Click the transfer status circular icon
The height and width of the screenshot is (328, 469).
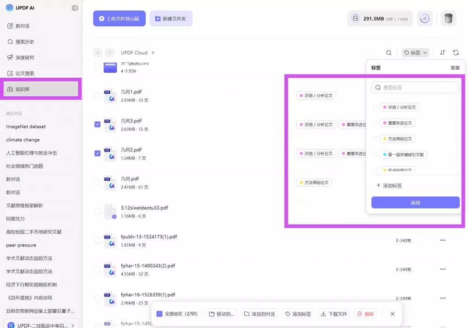click(x=425, y=19)
